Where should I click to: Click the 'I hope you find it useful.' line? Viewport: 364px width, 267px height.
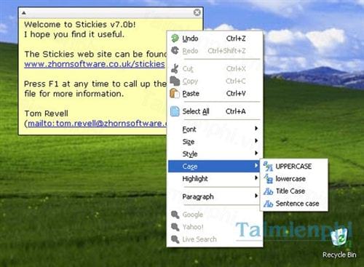click(74, 34)
